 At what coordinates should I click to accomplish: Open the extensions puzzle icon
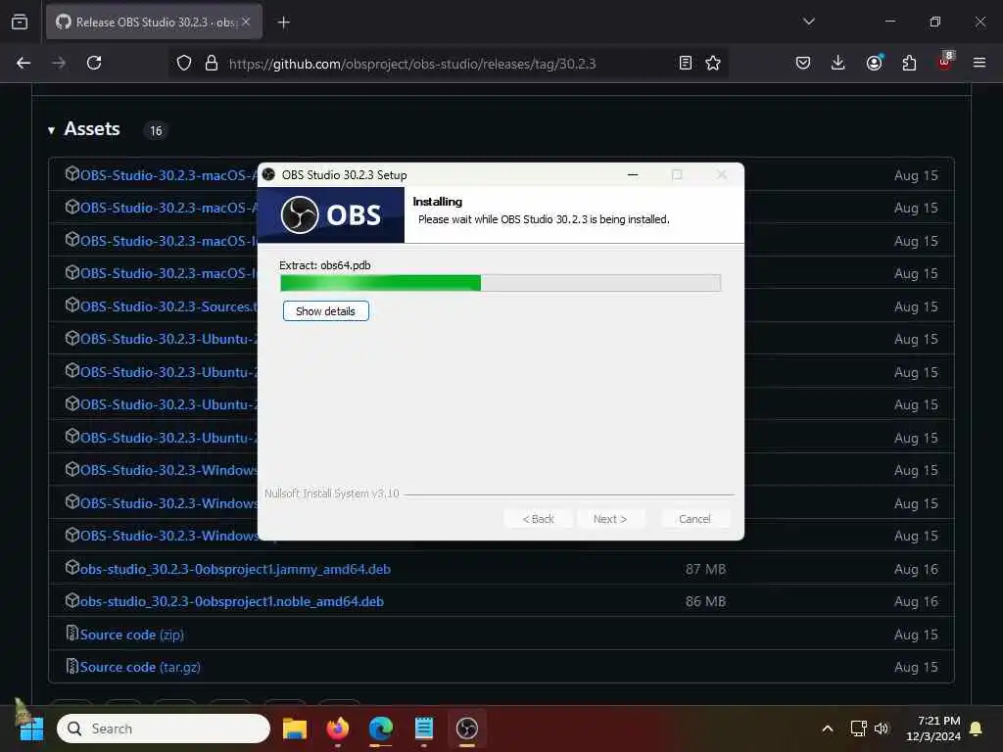coord(909,63)
